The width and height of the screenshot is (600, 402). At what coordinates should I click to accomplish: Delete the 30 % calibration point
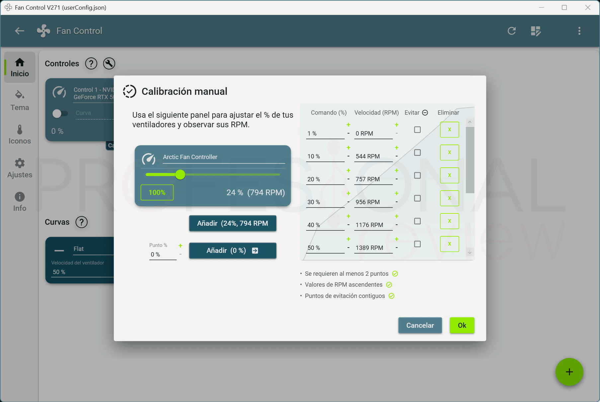coord(450,198)
